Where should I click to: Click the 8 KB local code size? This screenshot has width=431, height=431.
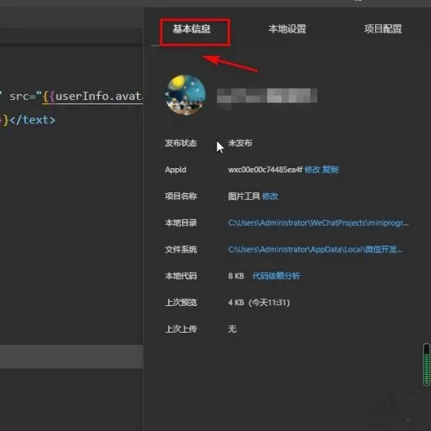coord(236,276)
